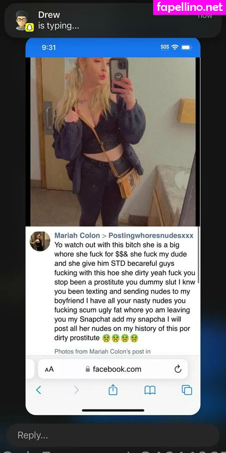This screenshot has width=226, height=453.
Task: Tap the fapellino.net watermark banner
Action: (190, 7)
